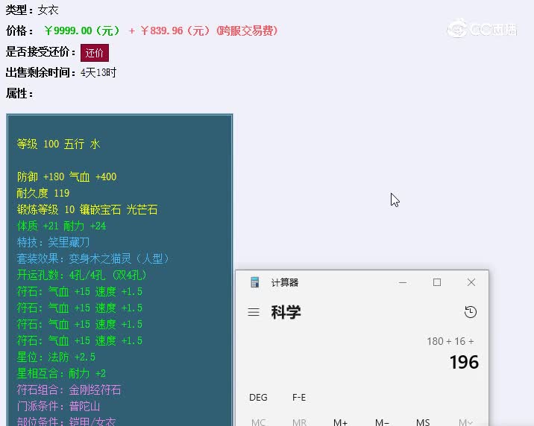Click the 符石组合：金刚经符石 line
534x426 pixels.
point(69,390)
